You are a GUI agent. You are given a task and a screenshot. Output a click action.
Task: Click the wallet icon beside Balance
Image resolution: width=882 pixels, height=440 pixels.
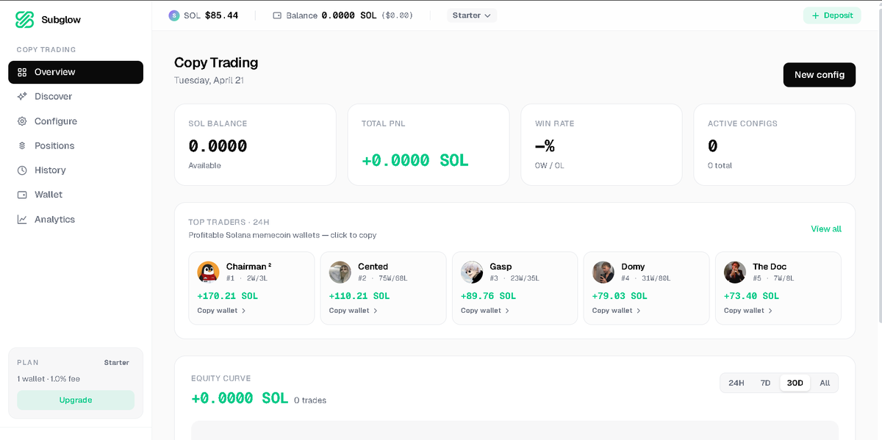278,15
